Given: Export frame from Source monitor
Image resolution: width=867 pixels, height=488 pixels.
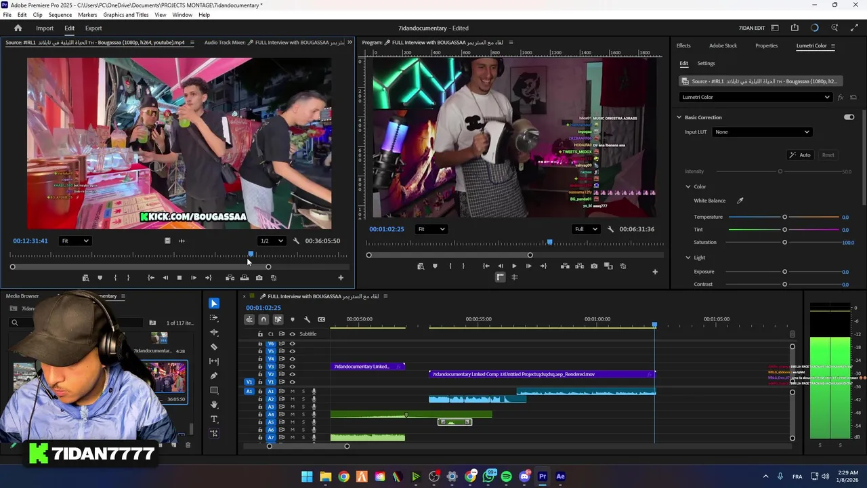Looking at the screenshot, I should (x=259, y=278).
